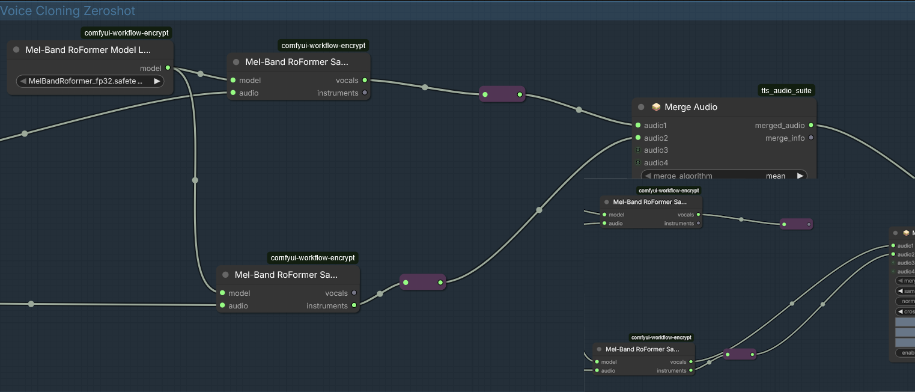Viewport: 915px width, 392px height.
Task: Collapse the Mel-Band RoFormer Model Loader node
Action: pos(16,50)
